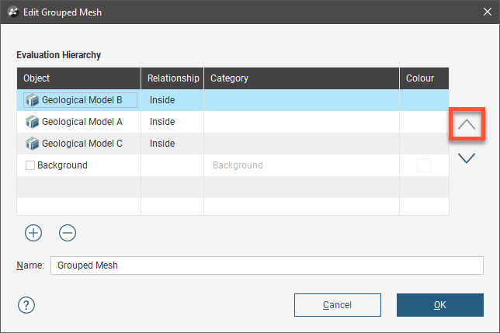Click the Background colour swatch

pyautogui.click(x=424, y=165)
